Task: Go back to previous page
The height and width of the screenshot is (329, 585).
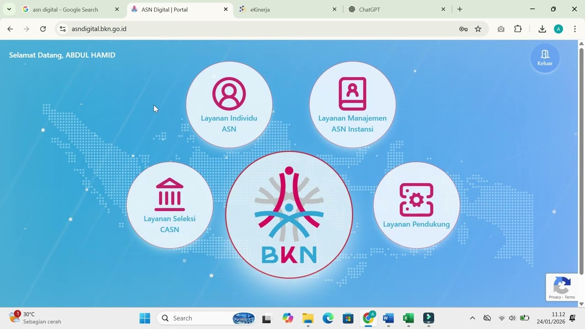Action: point(10,29)
